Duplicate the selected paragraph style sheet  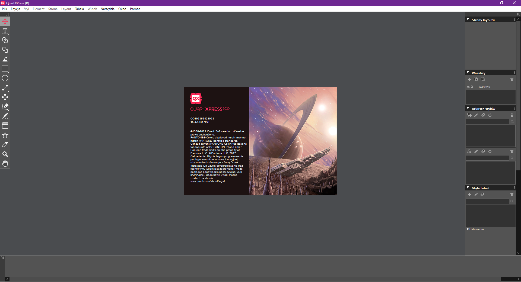(483, 115)
